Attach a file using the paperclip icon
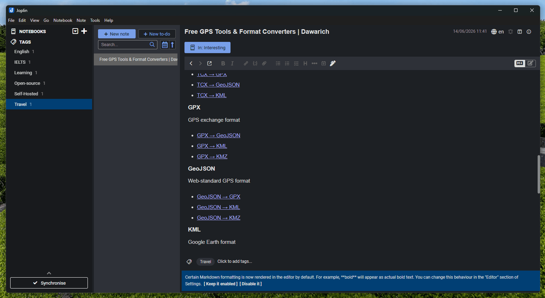Screen dimensions: 545x298 tap(264, 63)
